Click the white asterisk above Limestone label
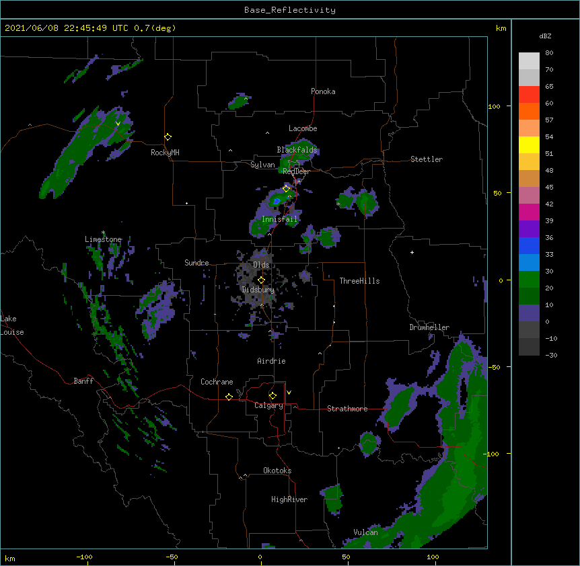This screenshot has height=566, width=580. coord(103,233)
